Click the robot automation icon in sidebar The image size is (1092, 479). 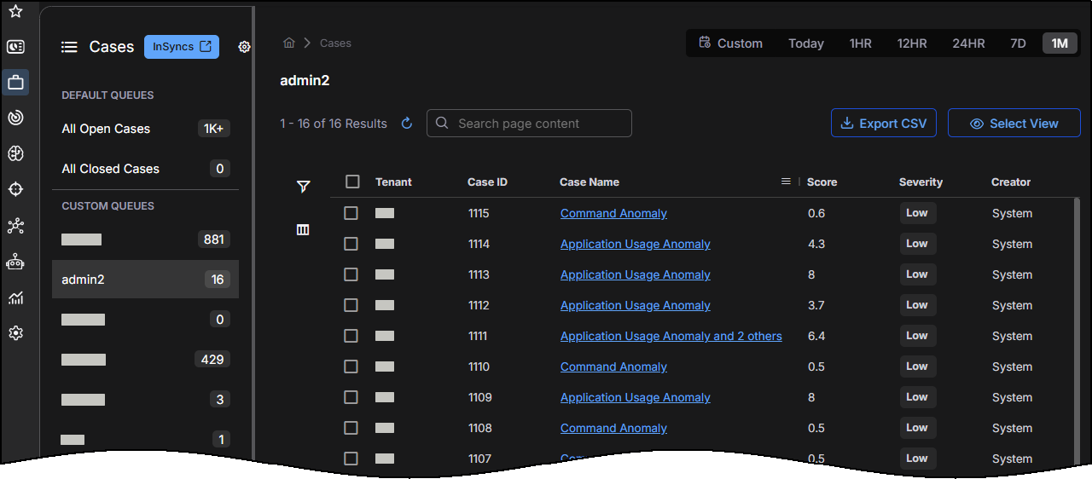(x=15, y=262)
